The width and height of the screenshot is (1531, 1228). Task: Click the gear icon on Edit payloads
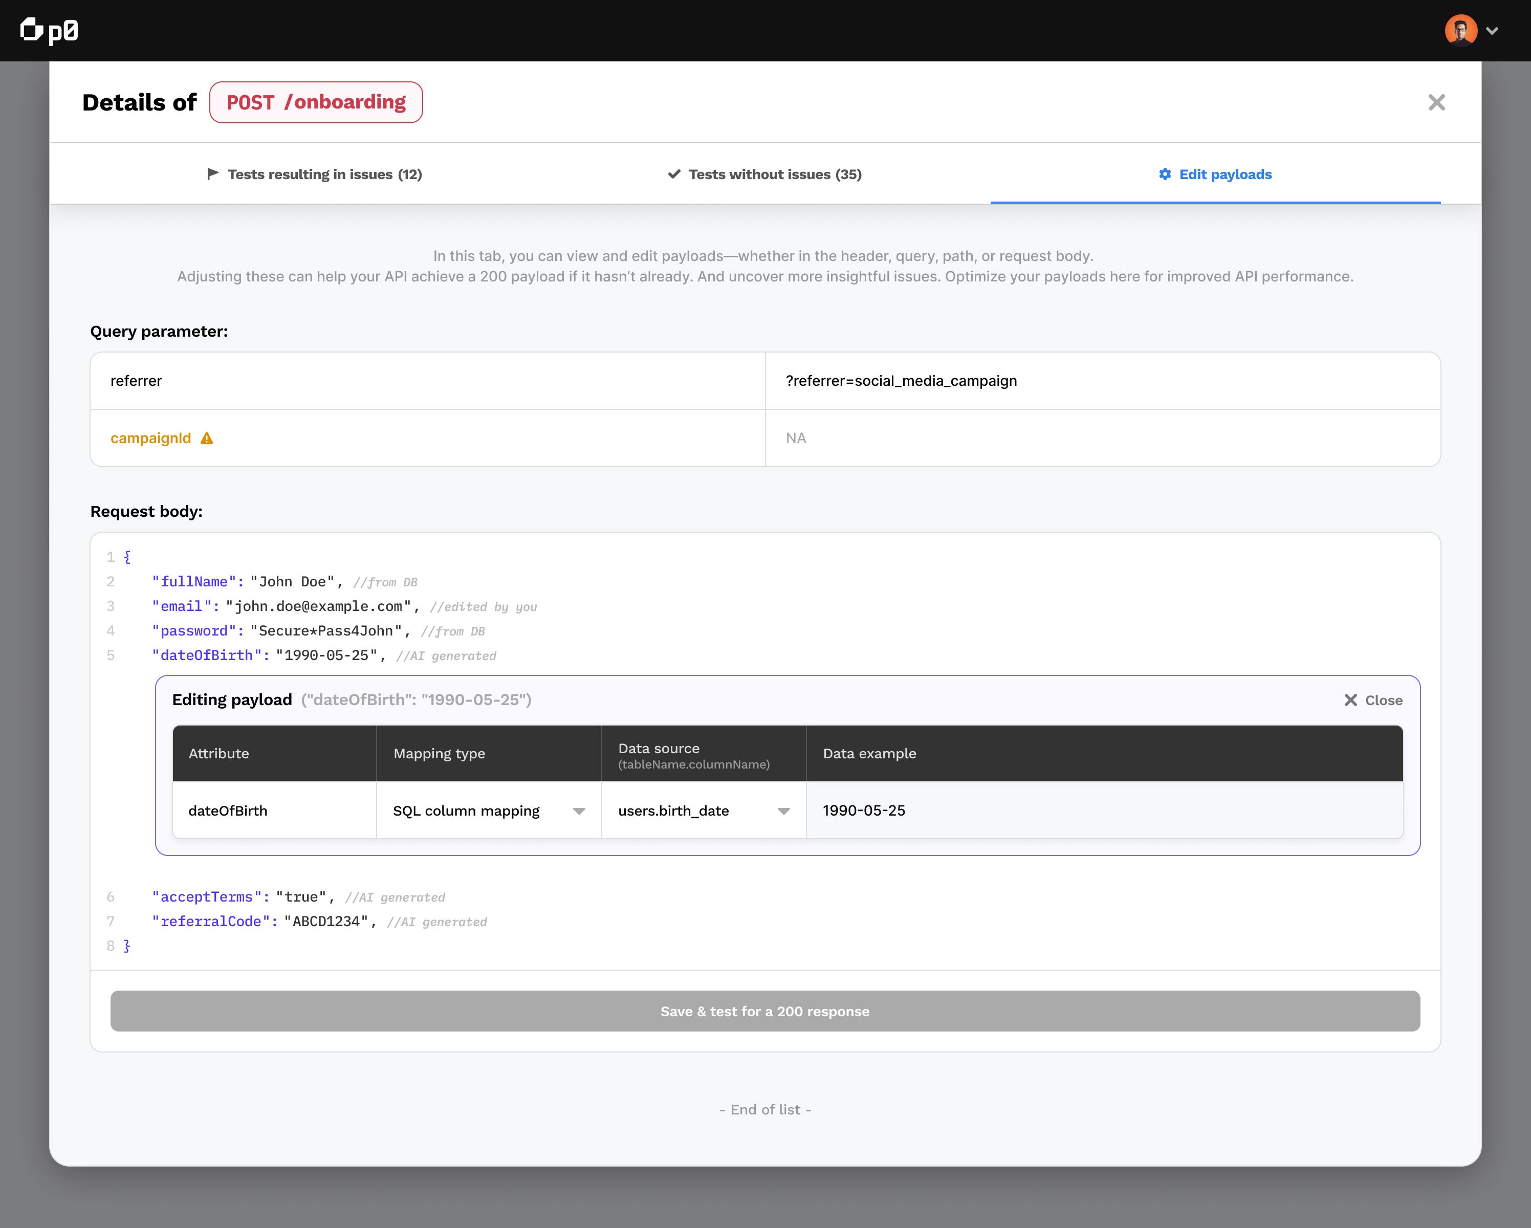click(x=1165, y=174)
